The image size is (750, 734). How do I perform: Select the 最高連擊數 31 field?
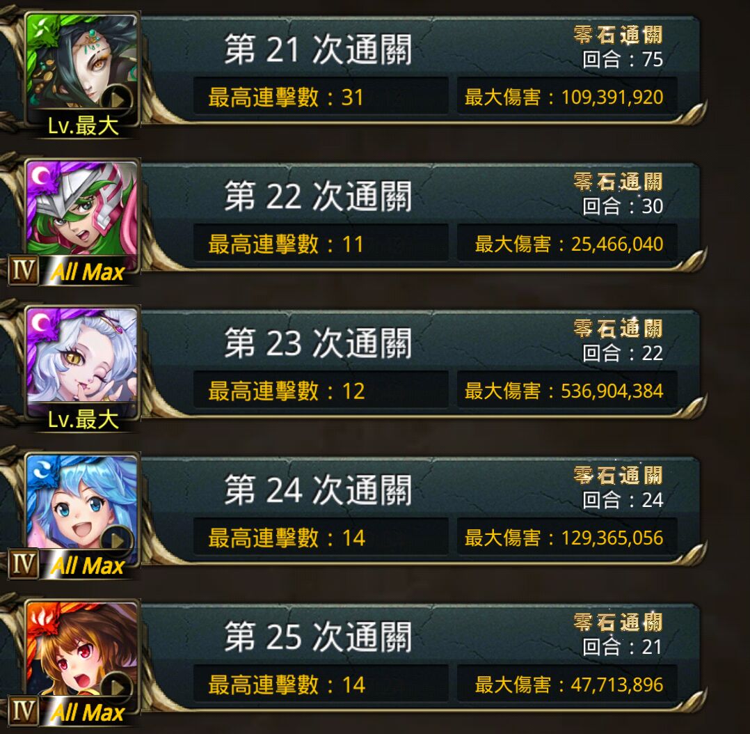pyautogui.click(x=321, y=97)
